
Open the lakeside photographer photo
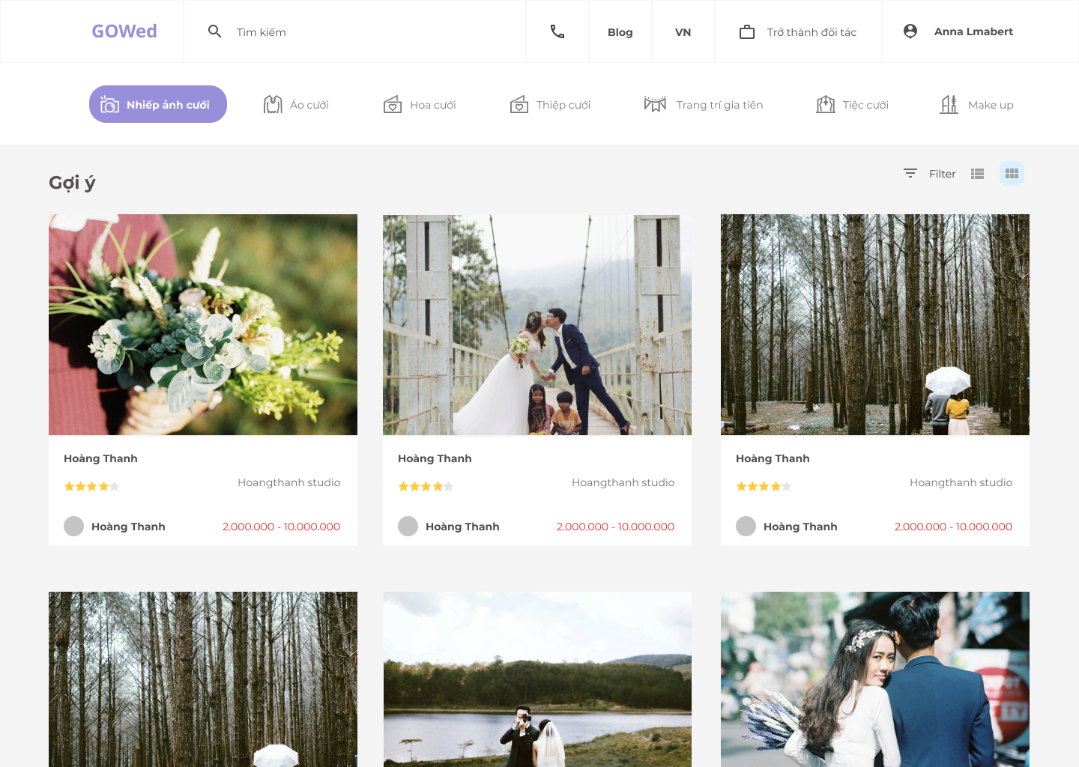point(537,679)
